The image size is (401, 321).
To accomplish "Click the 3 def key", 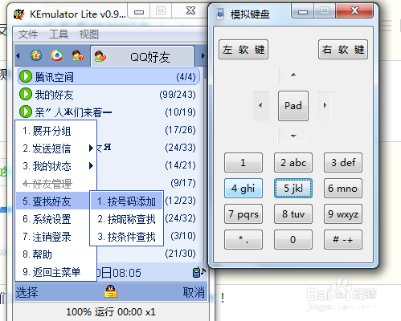I will (343, 163).
